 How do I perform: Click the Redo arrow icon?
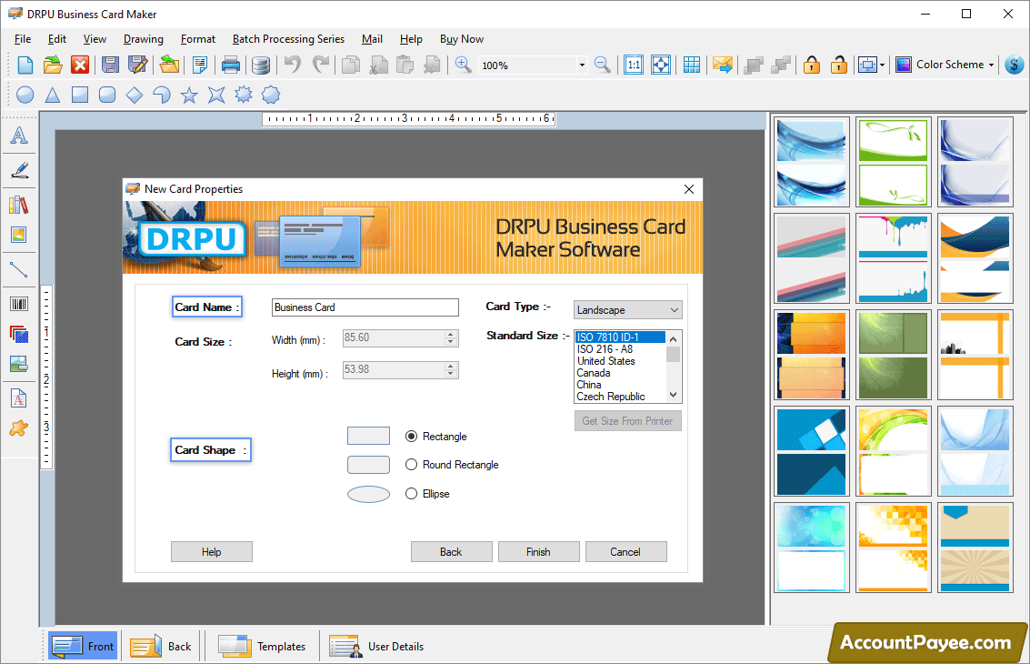pyautogui.click(x=321, y=65)
